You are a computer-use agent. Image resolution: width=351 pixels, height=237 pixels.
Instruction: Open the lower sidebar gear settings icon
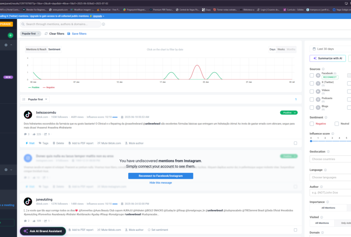(6, 170)
